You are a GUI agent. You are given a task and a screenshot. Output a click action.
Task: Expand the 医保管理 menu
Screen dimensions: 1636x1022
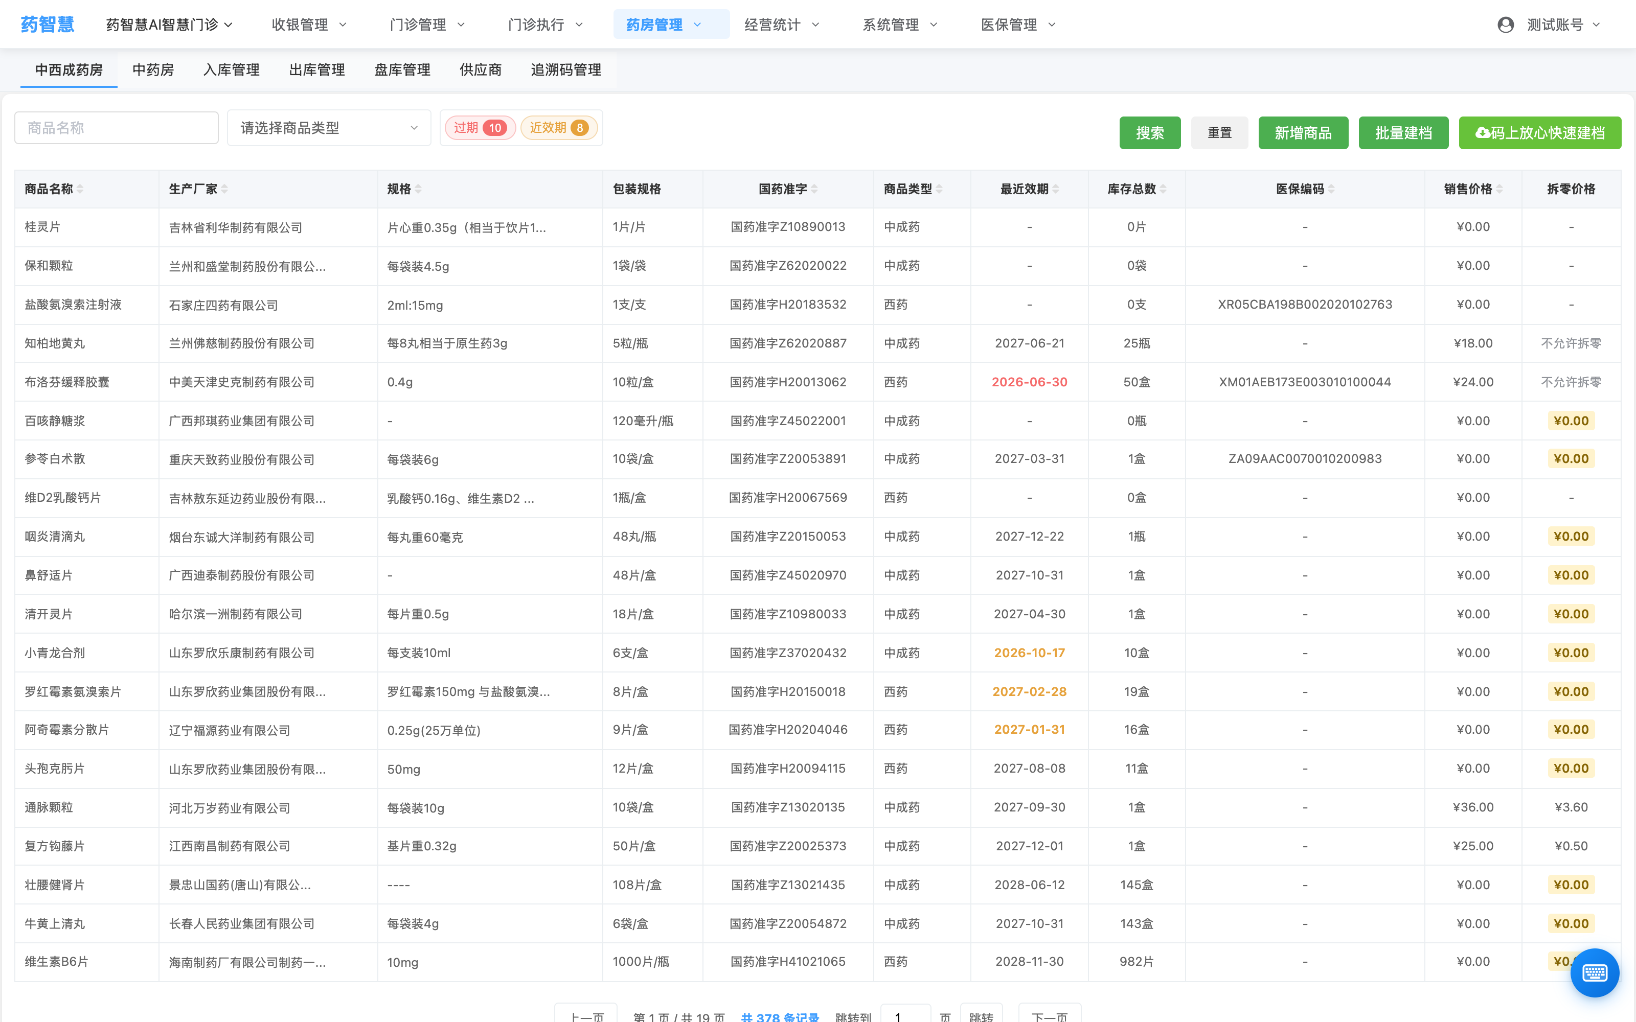tap(1018, 25)
